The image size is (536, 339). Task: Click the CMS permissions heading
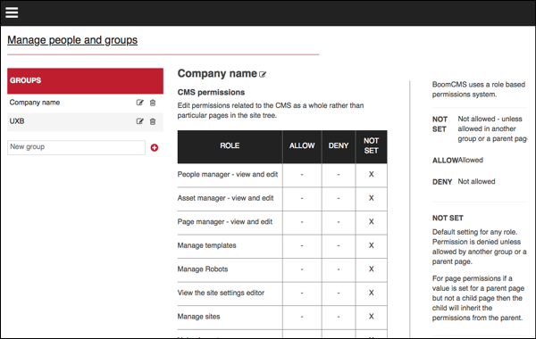211,92
